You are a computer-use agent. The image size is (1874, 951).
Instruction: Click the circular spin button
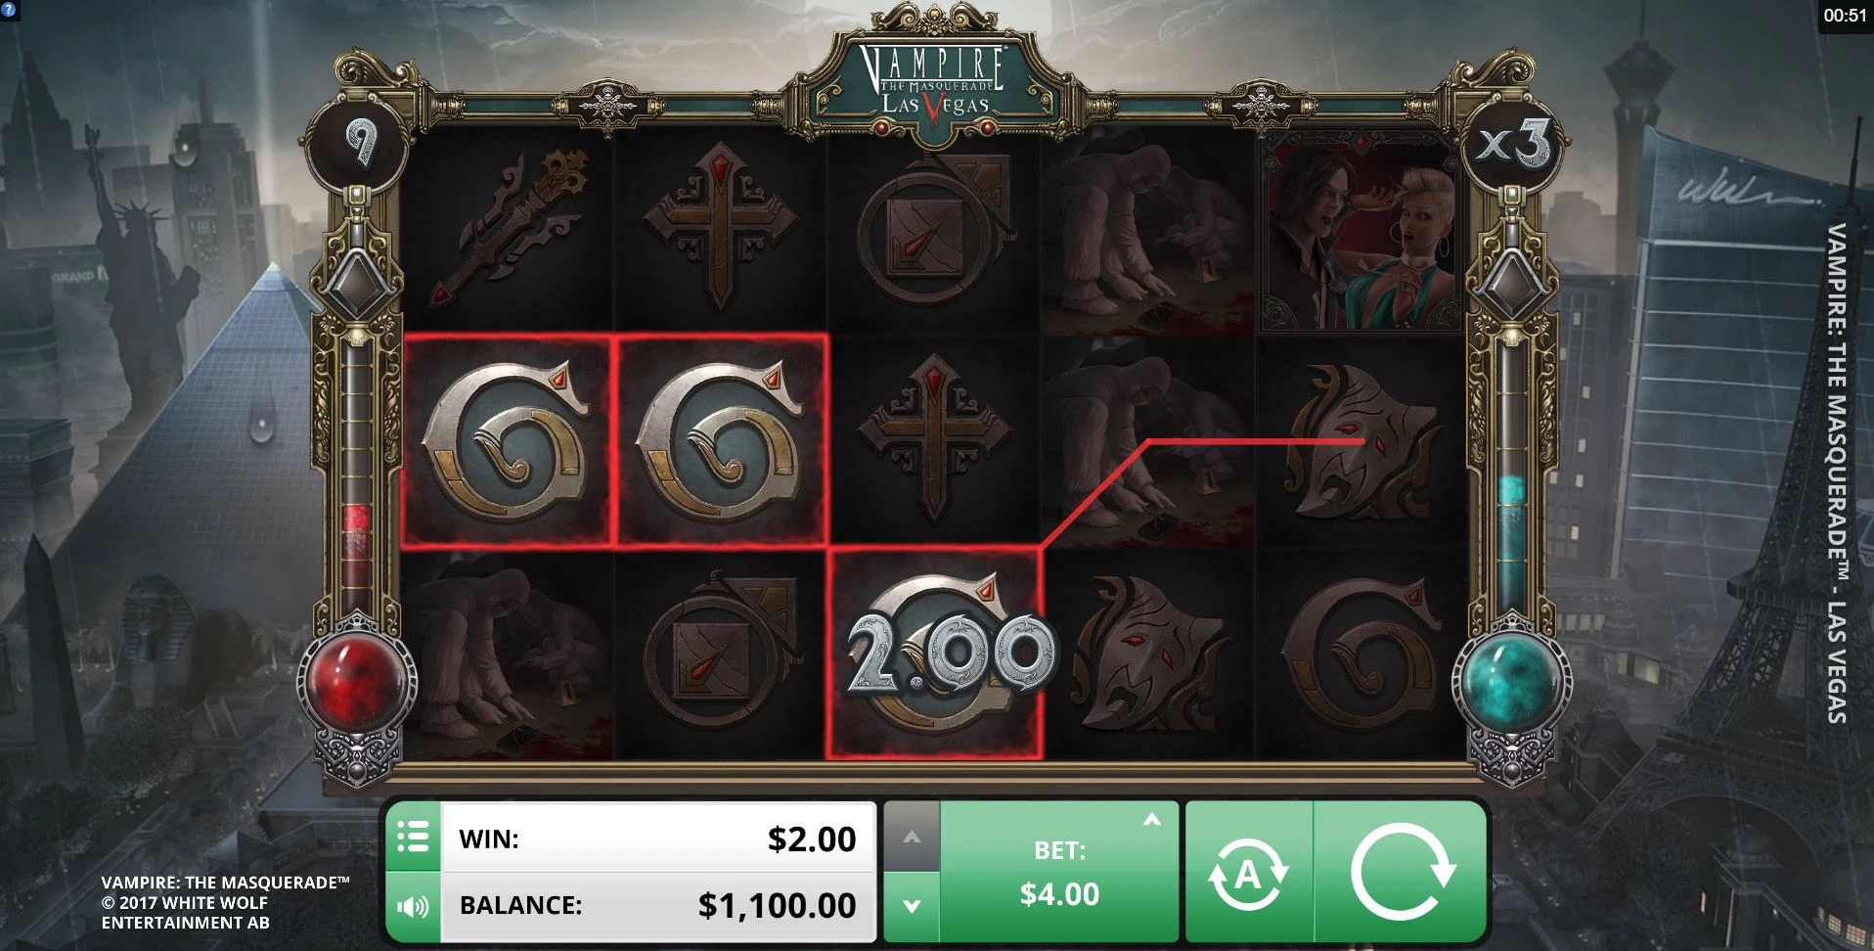[x=1402, y=871]
